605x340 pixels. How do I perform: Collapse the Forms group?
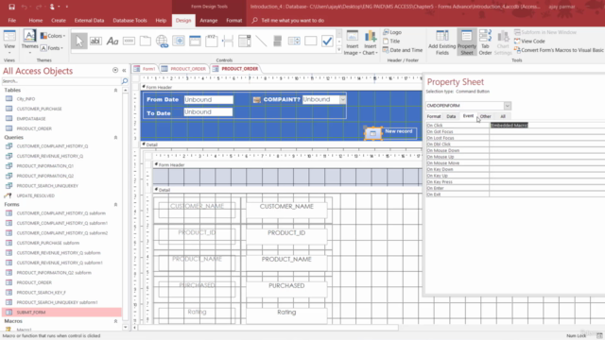pos(115,205)
